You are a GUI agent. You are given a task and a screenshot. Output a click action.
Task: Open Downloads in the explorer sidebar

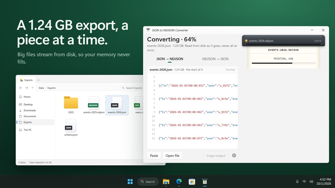(x=36, y=110)
